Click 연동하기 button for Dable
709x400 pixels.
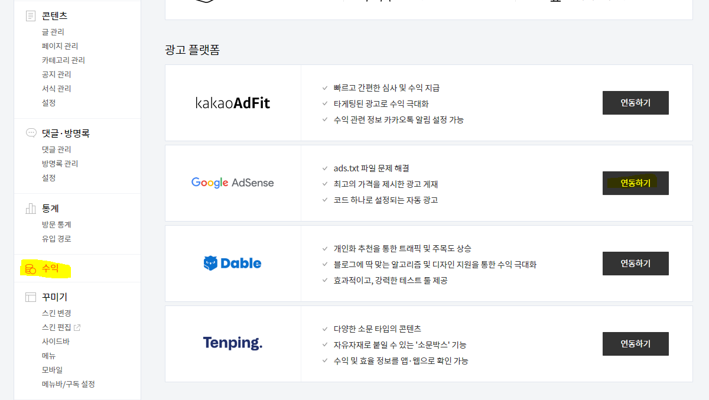click(x=636, y=264)
